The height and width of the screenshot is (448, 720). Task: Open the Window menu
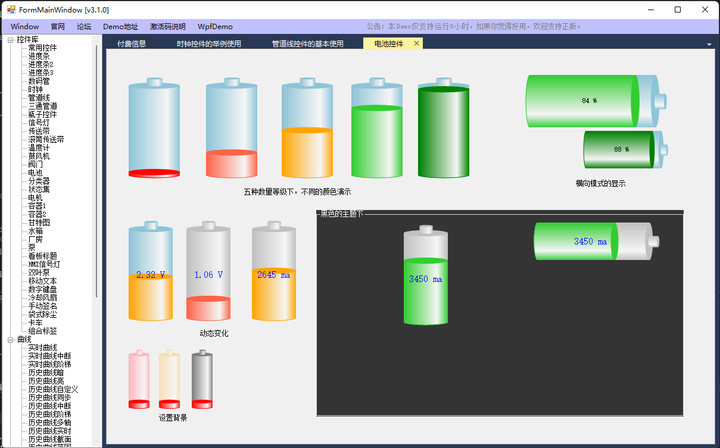coord(24,27)
